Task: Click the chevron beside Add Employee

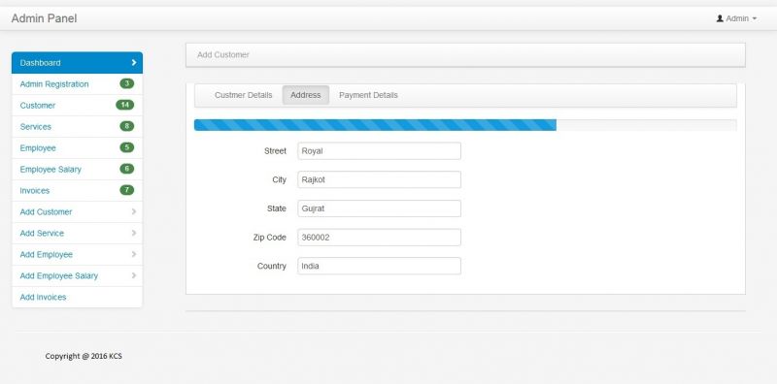Action: click(x=134, y=254)
